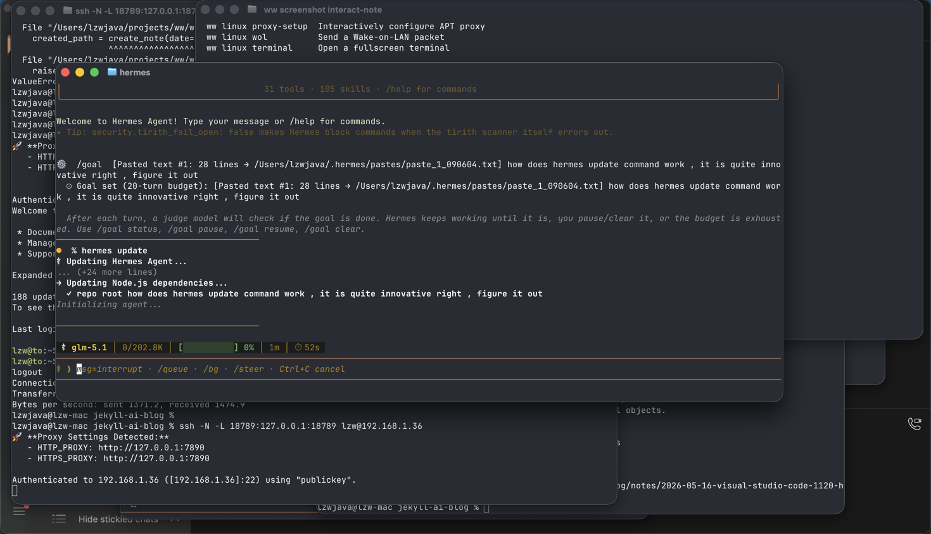Viewport: 931px width, 534px height.
Task: Click glm-5.1 model name in status bar
Action: [x=89, y=347]
